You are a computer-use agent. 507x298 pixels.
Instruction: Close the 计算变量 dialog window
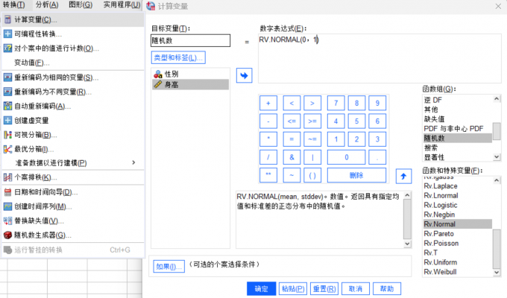pos(498,6)
